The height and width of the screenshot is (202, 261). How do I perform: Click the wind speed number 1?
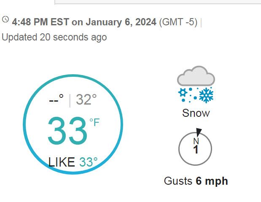196,149
